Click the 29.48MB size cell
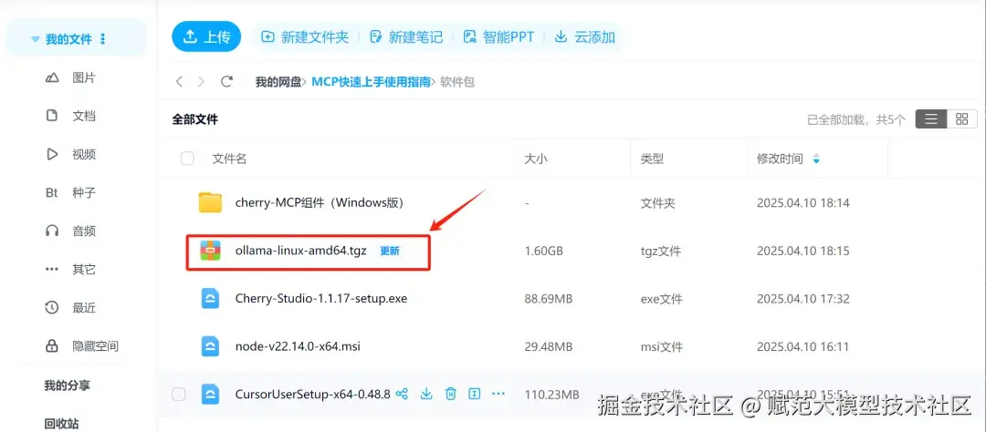The height and width of the screenshot is (432, 986). click(x=549, y=346)
